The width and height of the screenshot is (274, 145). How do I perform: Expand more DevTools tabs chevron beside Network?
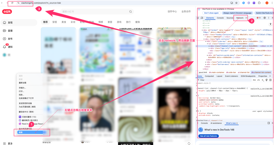[246, 18]
